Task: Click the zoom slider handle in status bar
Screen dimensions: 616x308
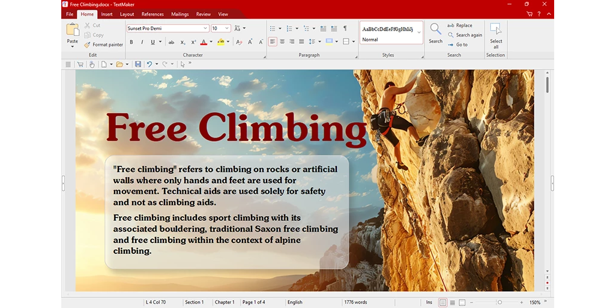Action: [500, 303]
